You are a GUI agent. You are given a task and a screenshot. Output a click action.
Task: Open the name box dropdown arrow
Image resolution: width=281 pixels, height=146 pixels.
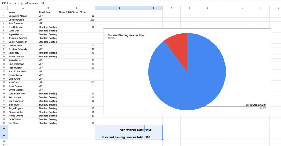tap(16, 3)
